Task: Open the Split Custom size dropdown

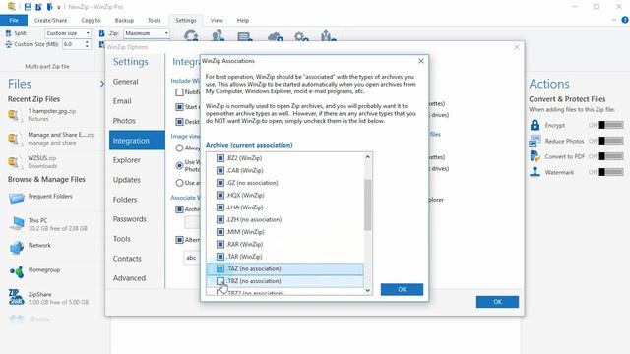Action: coord(68,33)
